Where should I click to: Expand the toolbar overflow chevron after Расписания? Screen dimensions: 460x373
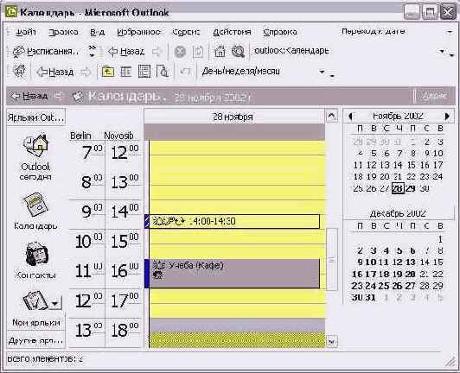click(x=93, y=51)
